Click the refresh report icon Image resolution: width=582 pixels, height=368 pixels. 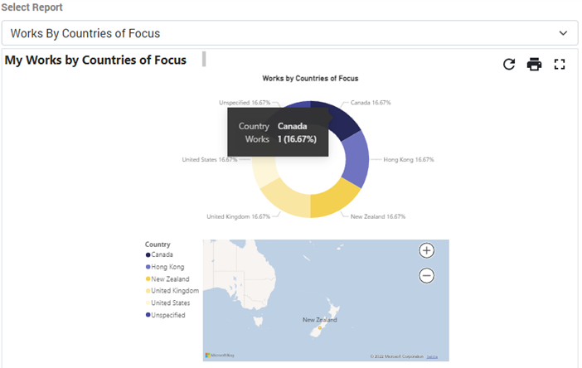pos(509,65)
